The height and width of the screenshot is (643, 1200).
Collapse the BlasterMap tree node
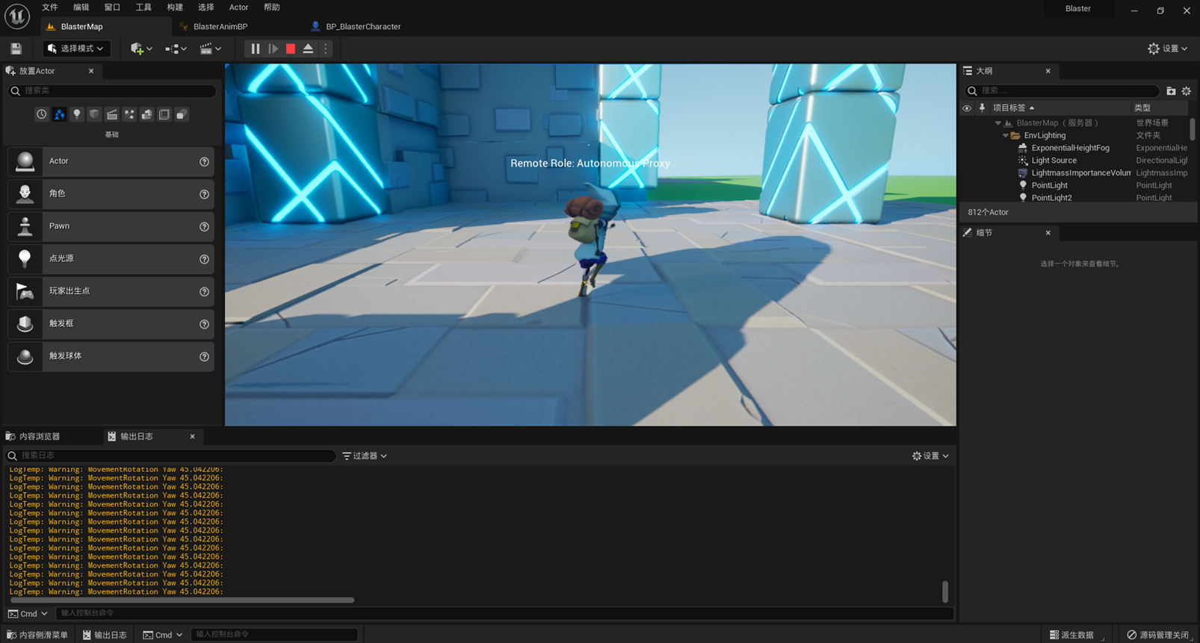pyautogui.click(x=998, y=123)
